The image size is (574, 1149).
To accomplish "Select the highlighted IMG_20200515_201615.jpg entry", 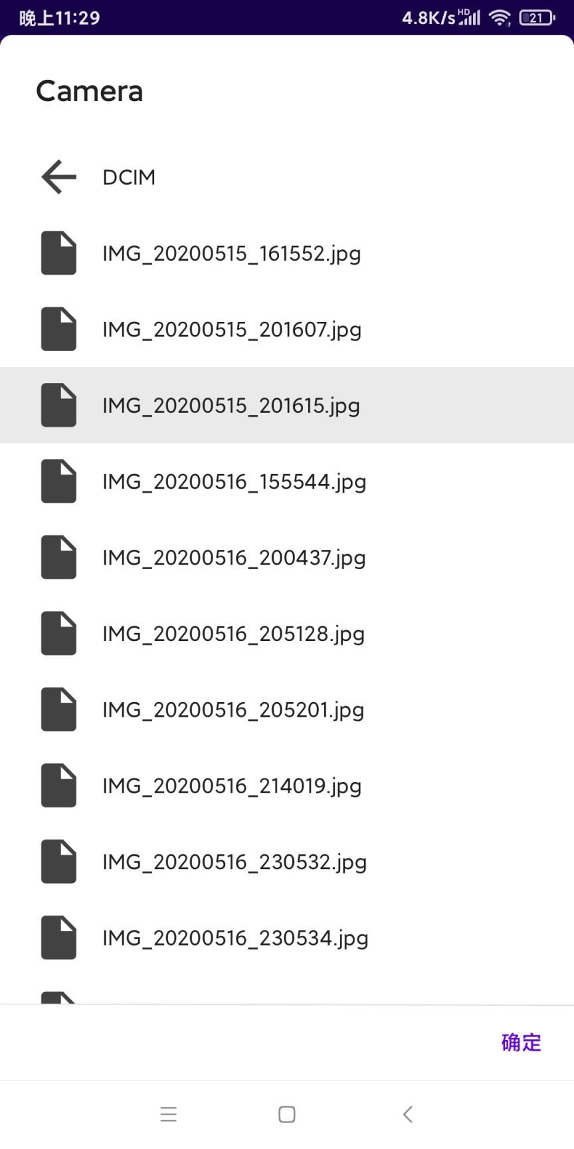I will (x=287, y=405).
